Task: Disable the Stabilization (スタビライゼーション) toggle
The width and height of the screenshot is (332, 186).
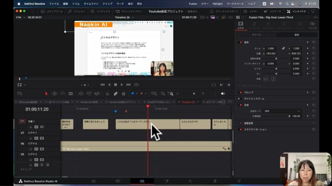Action: point(240,130)
